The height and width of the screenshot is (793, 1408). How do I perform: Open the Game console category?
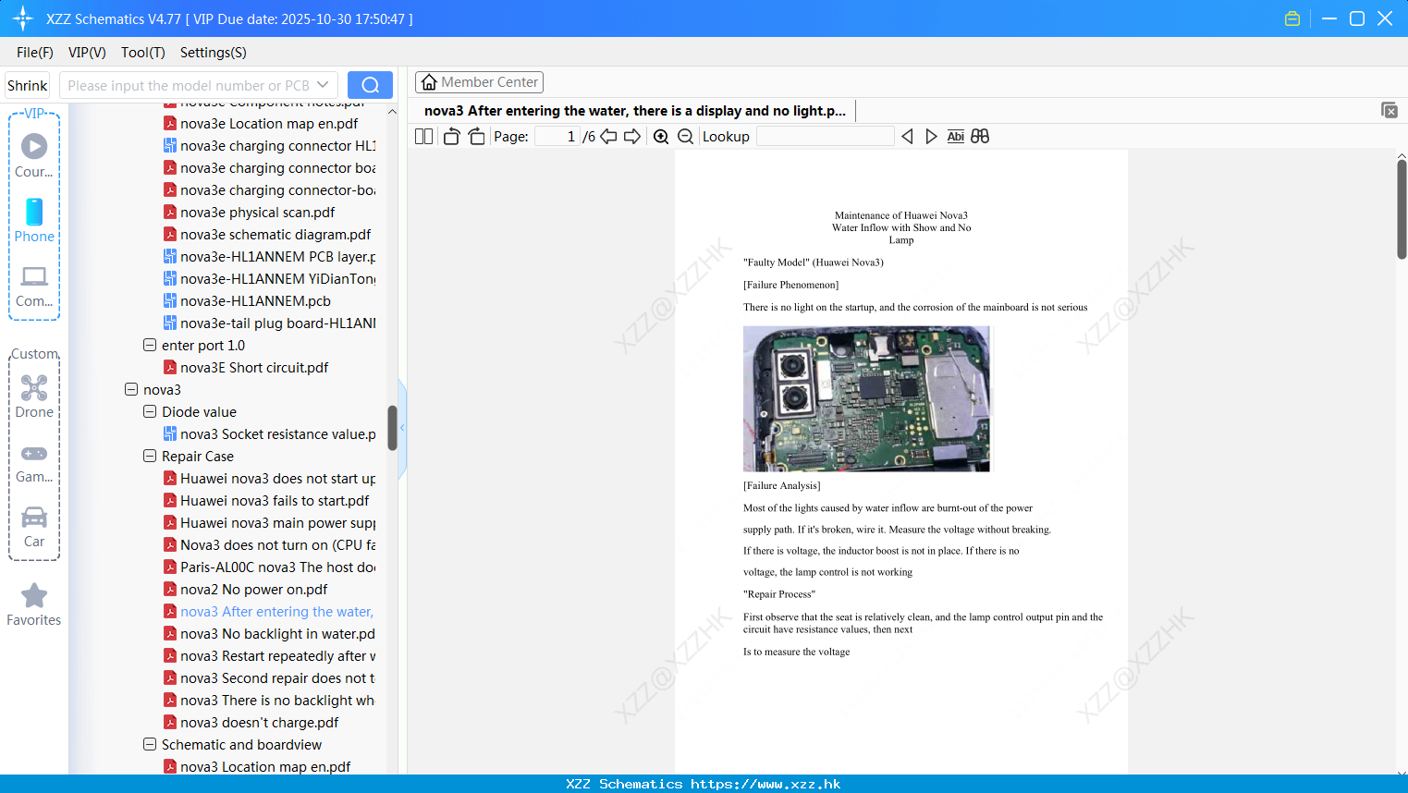point(34,463)
